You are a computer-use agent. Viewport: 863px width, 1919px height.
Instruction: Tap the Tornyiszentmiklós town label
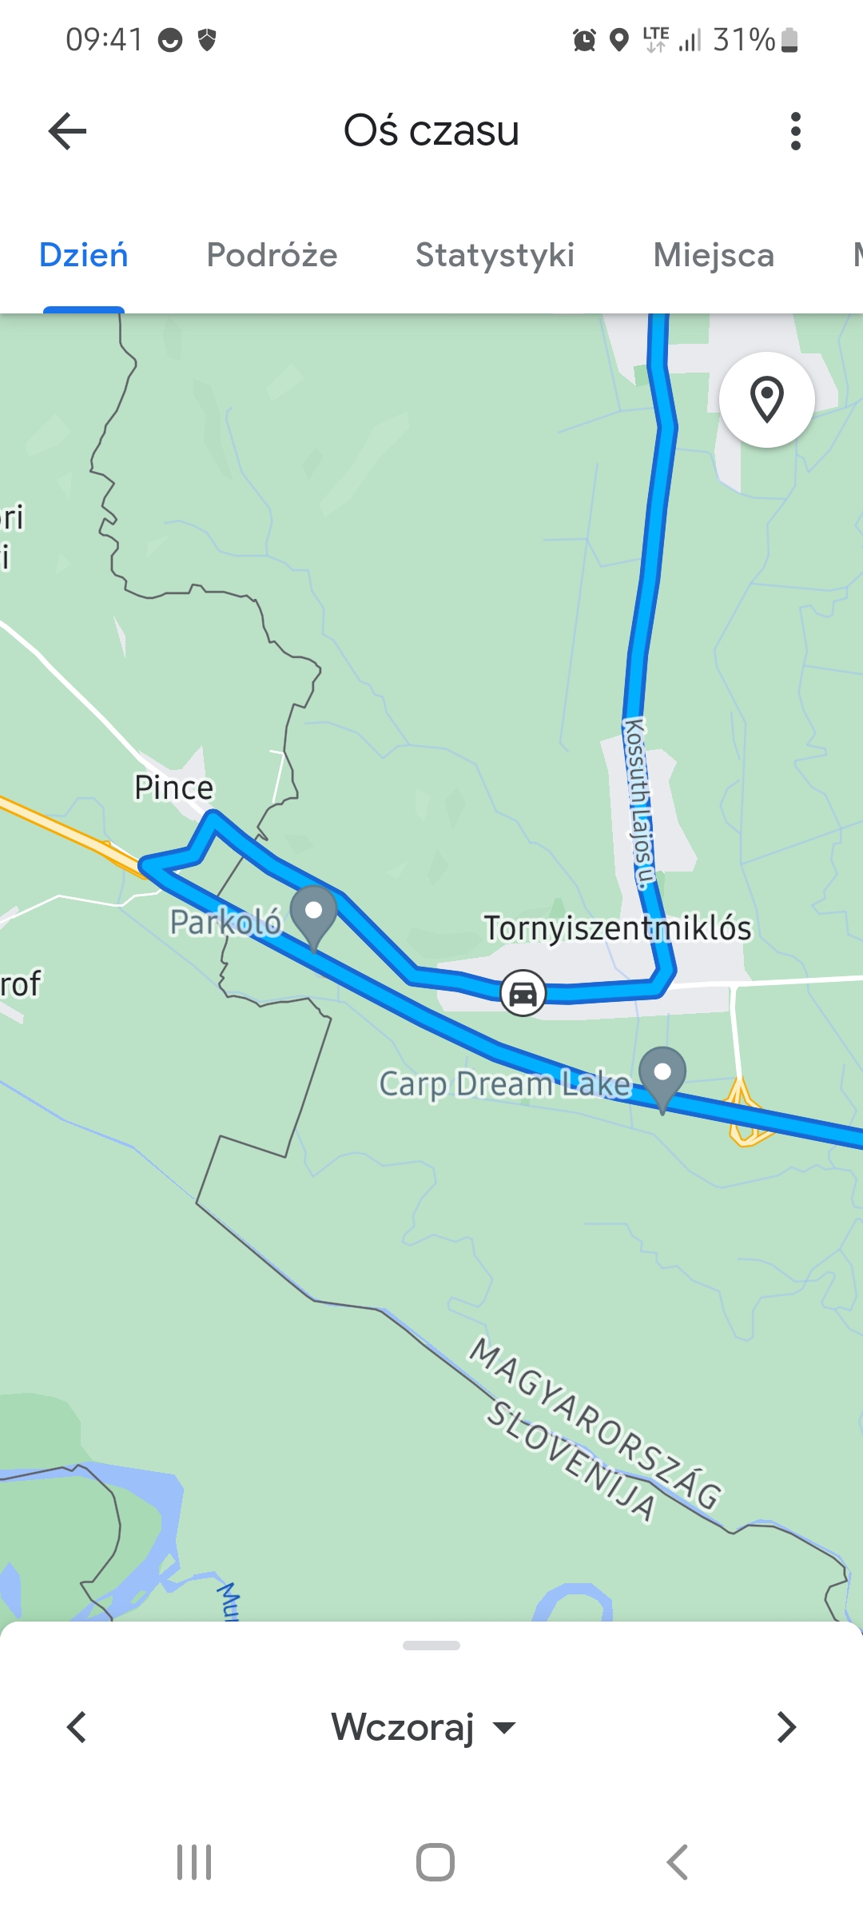pyautogui.click(x=618, y=928)
